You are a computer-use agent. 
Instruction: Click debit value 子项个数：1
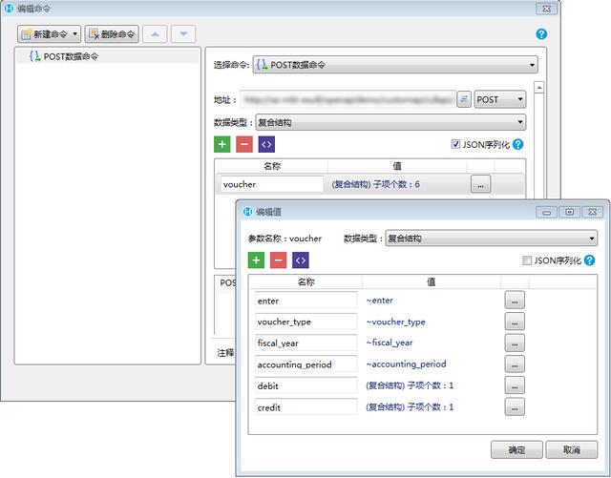410,385
